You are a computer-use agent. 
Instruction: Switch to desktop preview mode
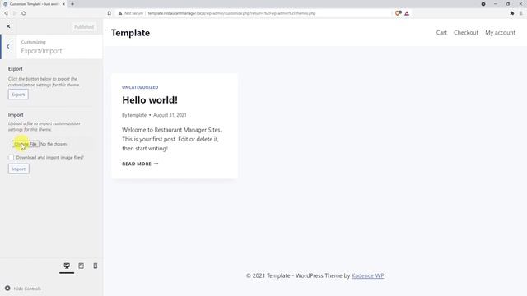[x=67, y=266]
